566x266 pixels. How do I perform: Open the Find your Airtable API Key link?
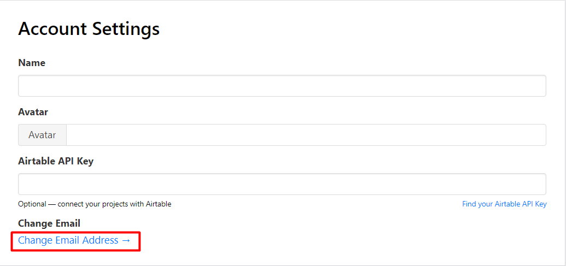(x=504, y=204)
